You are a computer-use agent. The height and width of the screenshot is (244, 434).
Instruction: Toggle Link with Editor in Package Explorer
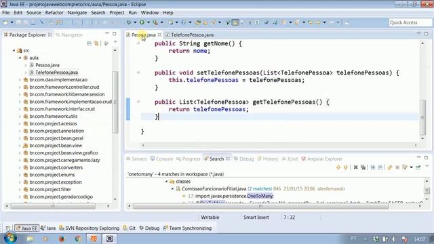(96, 43)
